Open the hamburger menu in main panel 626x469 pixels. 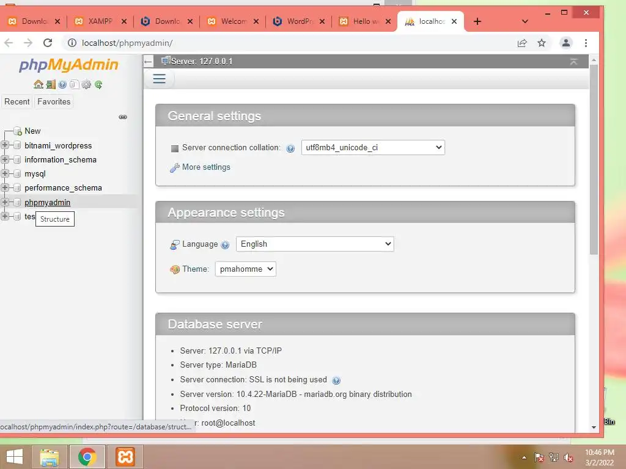(159, 79)
